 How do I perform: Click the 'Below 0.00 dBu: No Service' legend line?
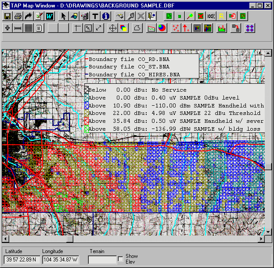coord(135,90)
